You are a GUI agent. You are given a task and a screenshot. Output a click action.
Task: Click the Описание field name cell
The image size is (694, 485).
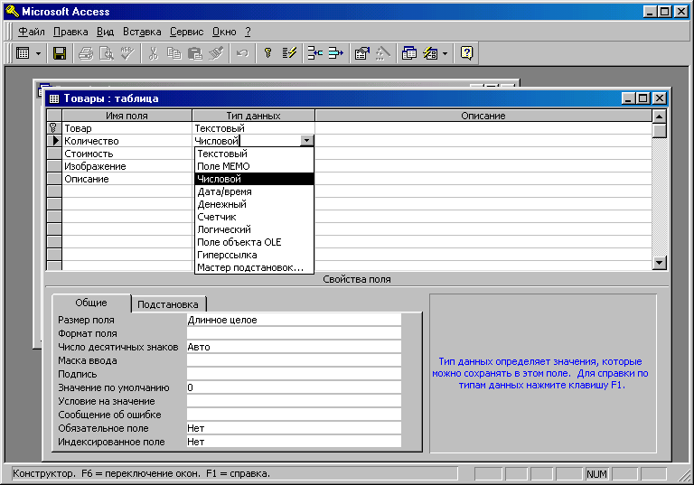(127, 179)
